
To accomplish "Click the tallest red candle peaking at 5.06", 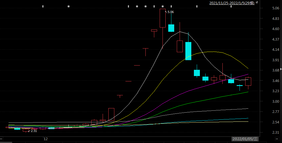I will (x=163, y=18).
